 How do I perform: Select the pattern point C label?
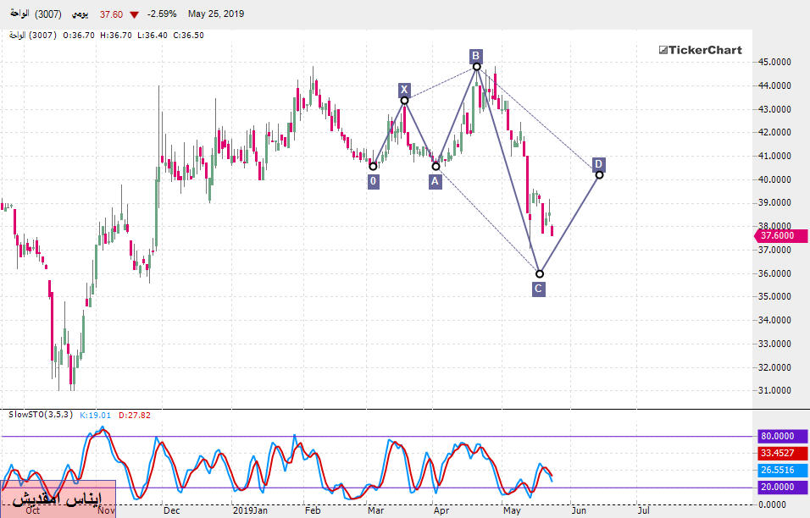pos(538,289)
